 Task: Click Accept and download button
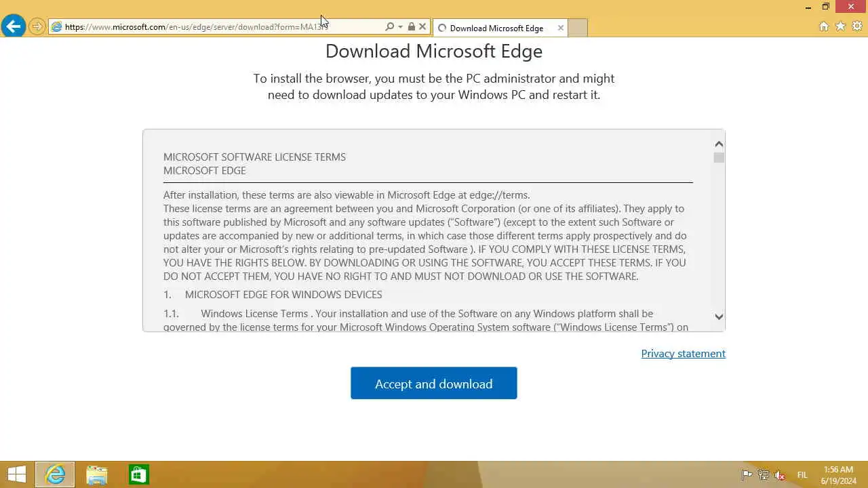click(x=434, y=384)
